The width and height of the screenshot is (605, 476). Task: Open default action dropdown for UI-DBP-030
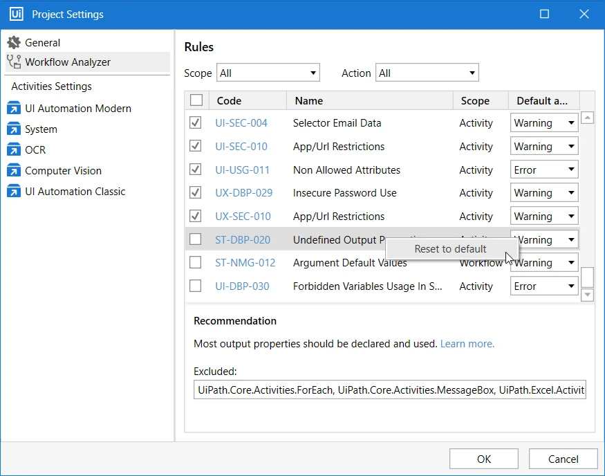(x=544, y=286)
